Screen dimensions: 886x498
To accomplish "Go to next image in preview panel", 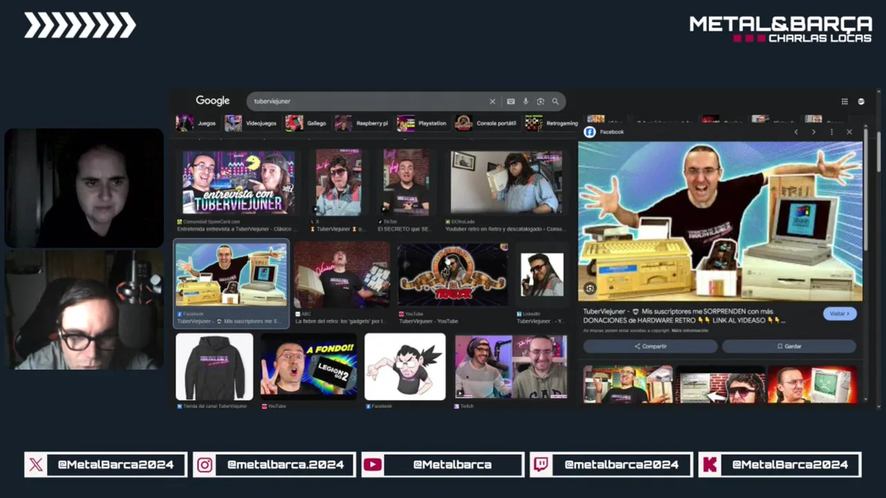I will 813,132.
